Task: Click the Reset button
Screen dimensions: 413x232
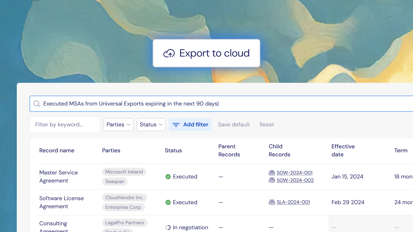Action: pos(267,125)
